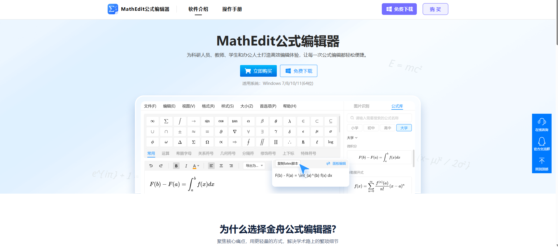Click the MathEdit logo icon in header
Screen dimensions: 558x247
pyautogui.click(x=113, y=9)
